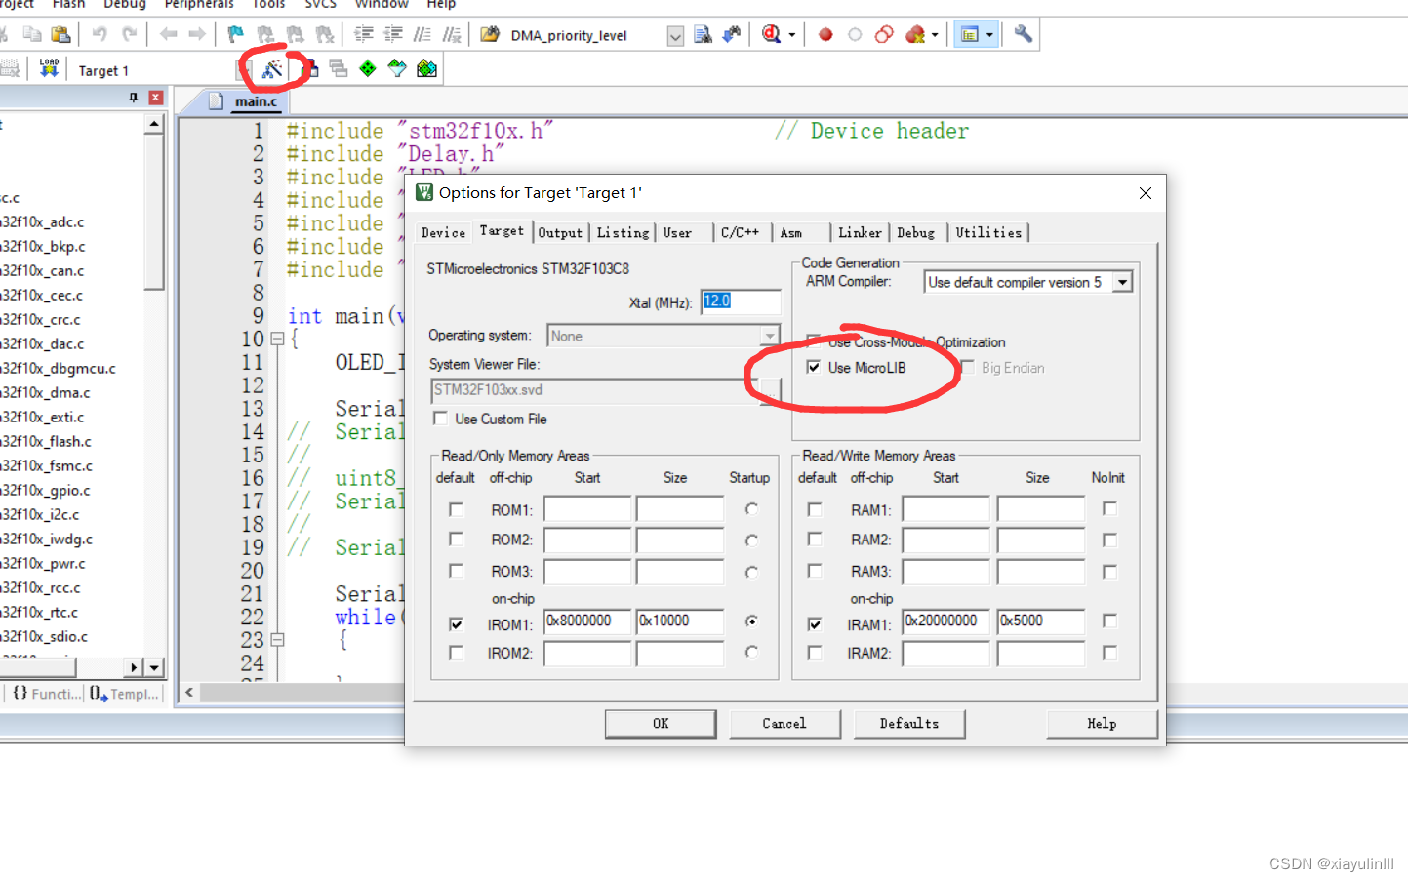Click the Help button in dialog
This screenshot has width=1408, height=882.
[1102, 724]
